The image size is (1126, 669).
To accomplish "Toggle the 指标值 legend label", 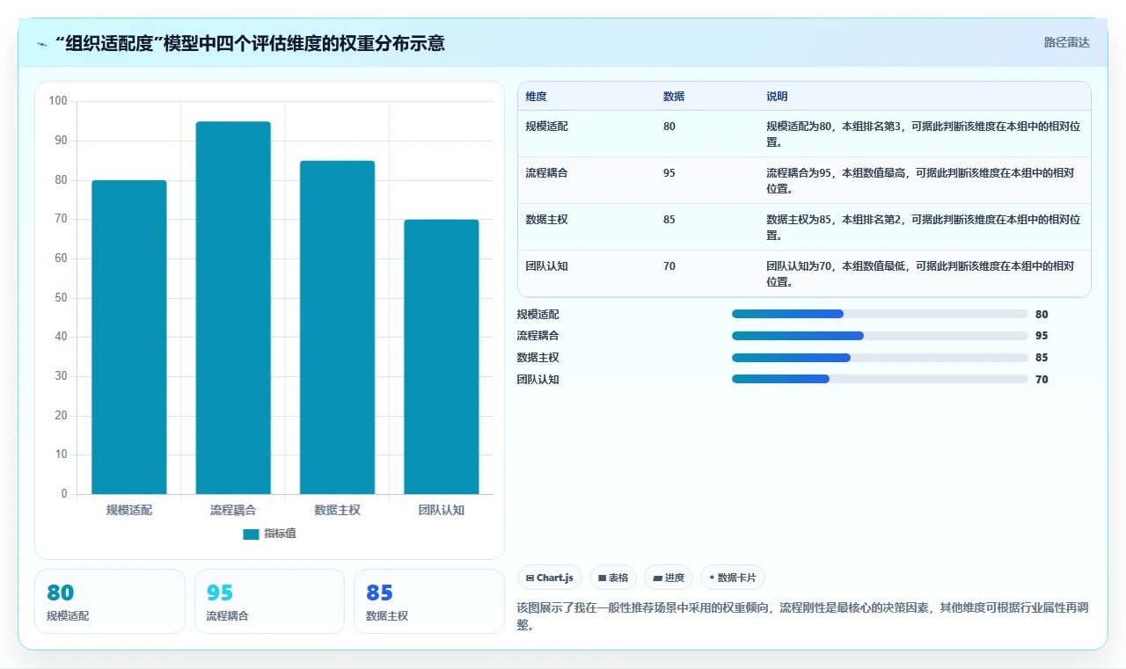I will pos(280,534).
